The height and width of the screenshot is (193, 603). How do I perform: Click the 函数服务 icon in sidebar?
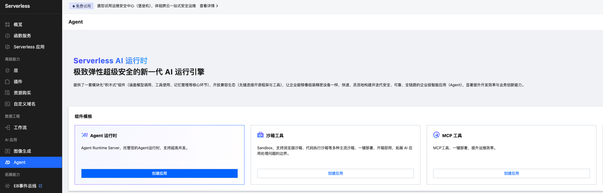click(x=7, y=36)
